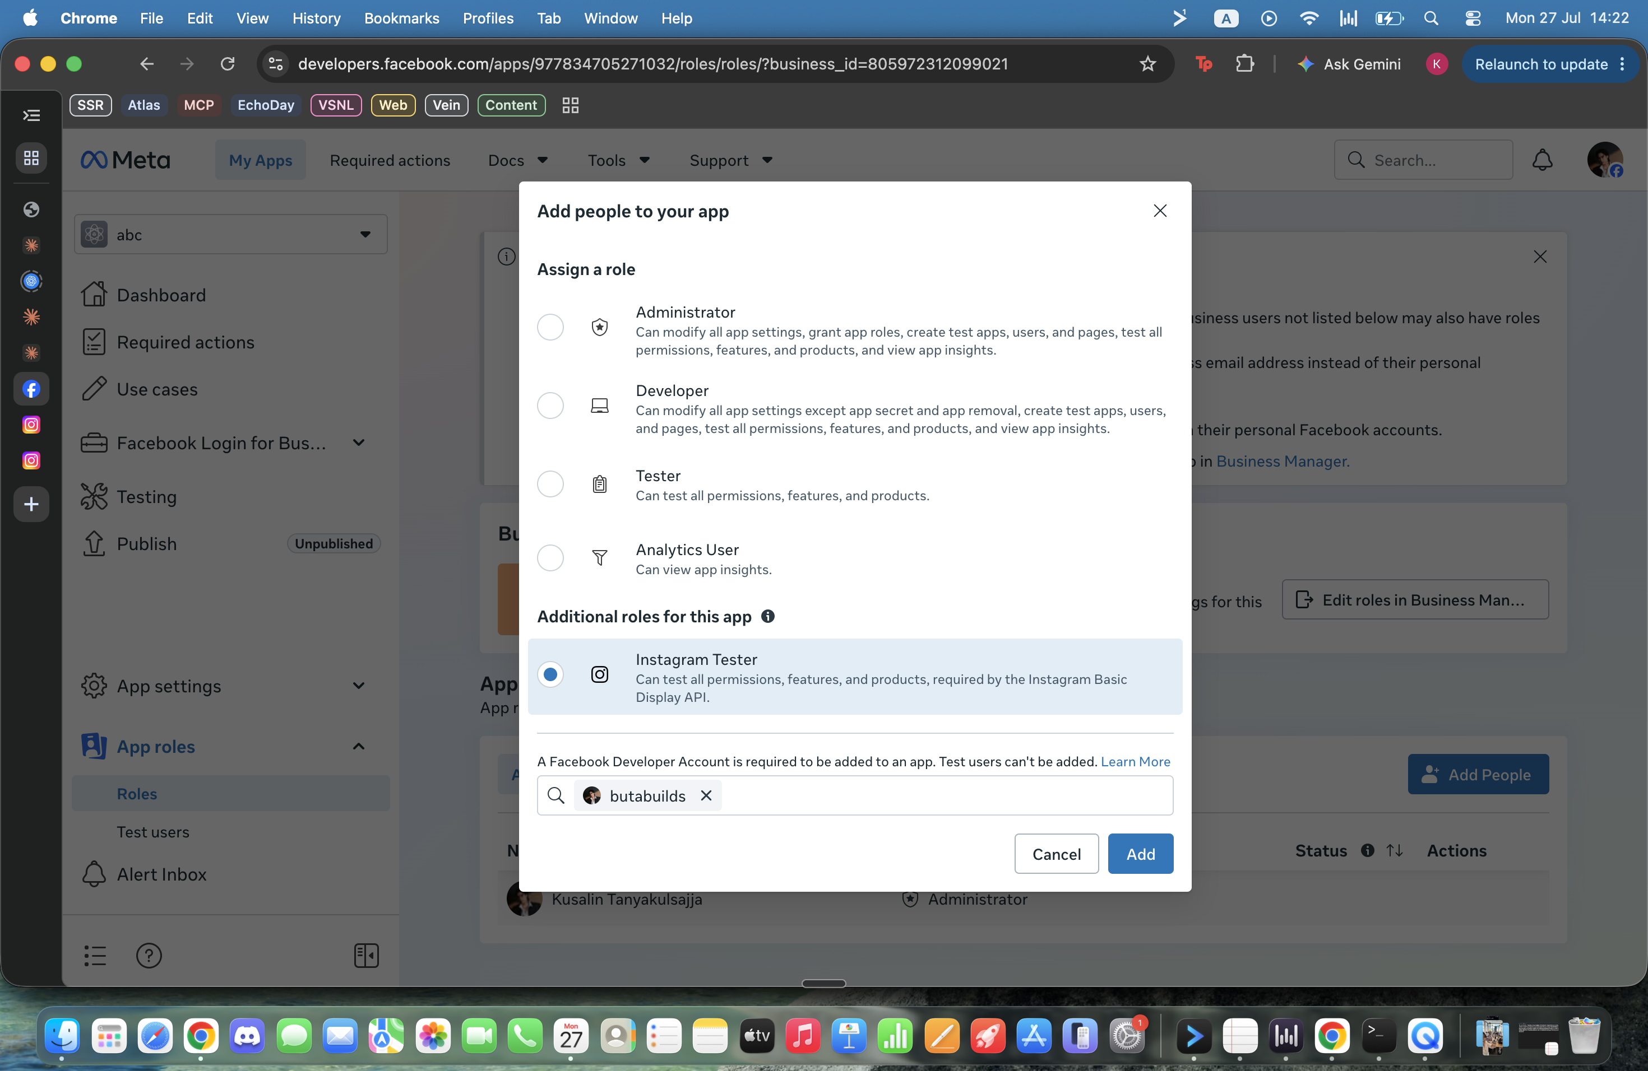Open the My Apps tab
The image size is (1648, 1071).
(x=260, y=160)
